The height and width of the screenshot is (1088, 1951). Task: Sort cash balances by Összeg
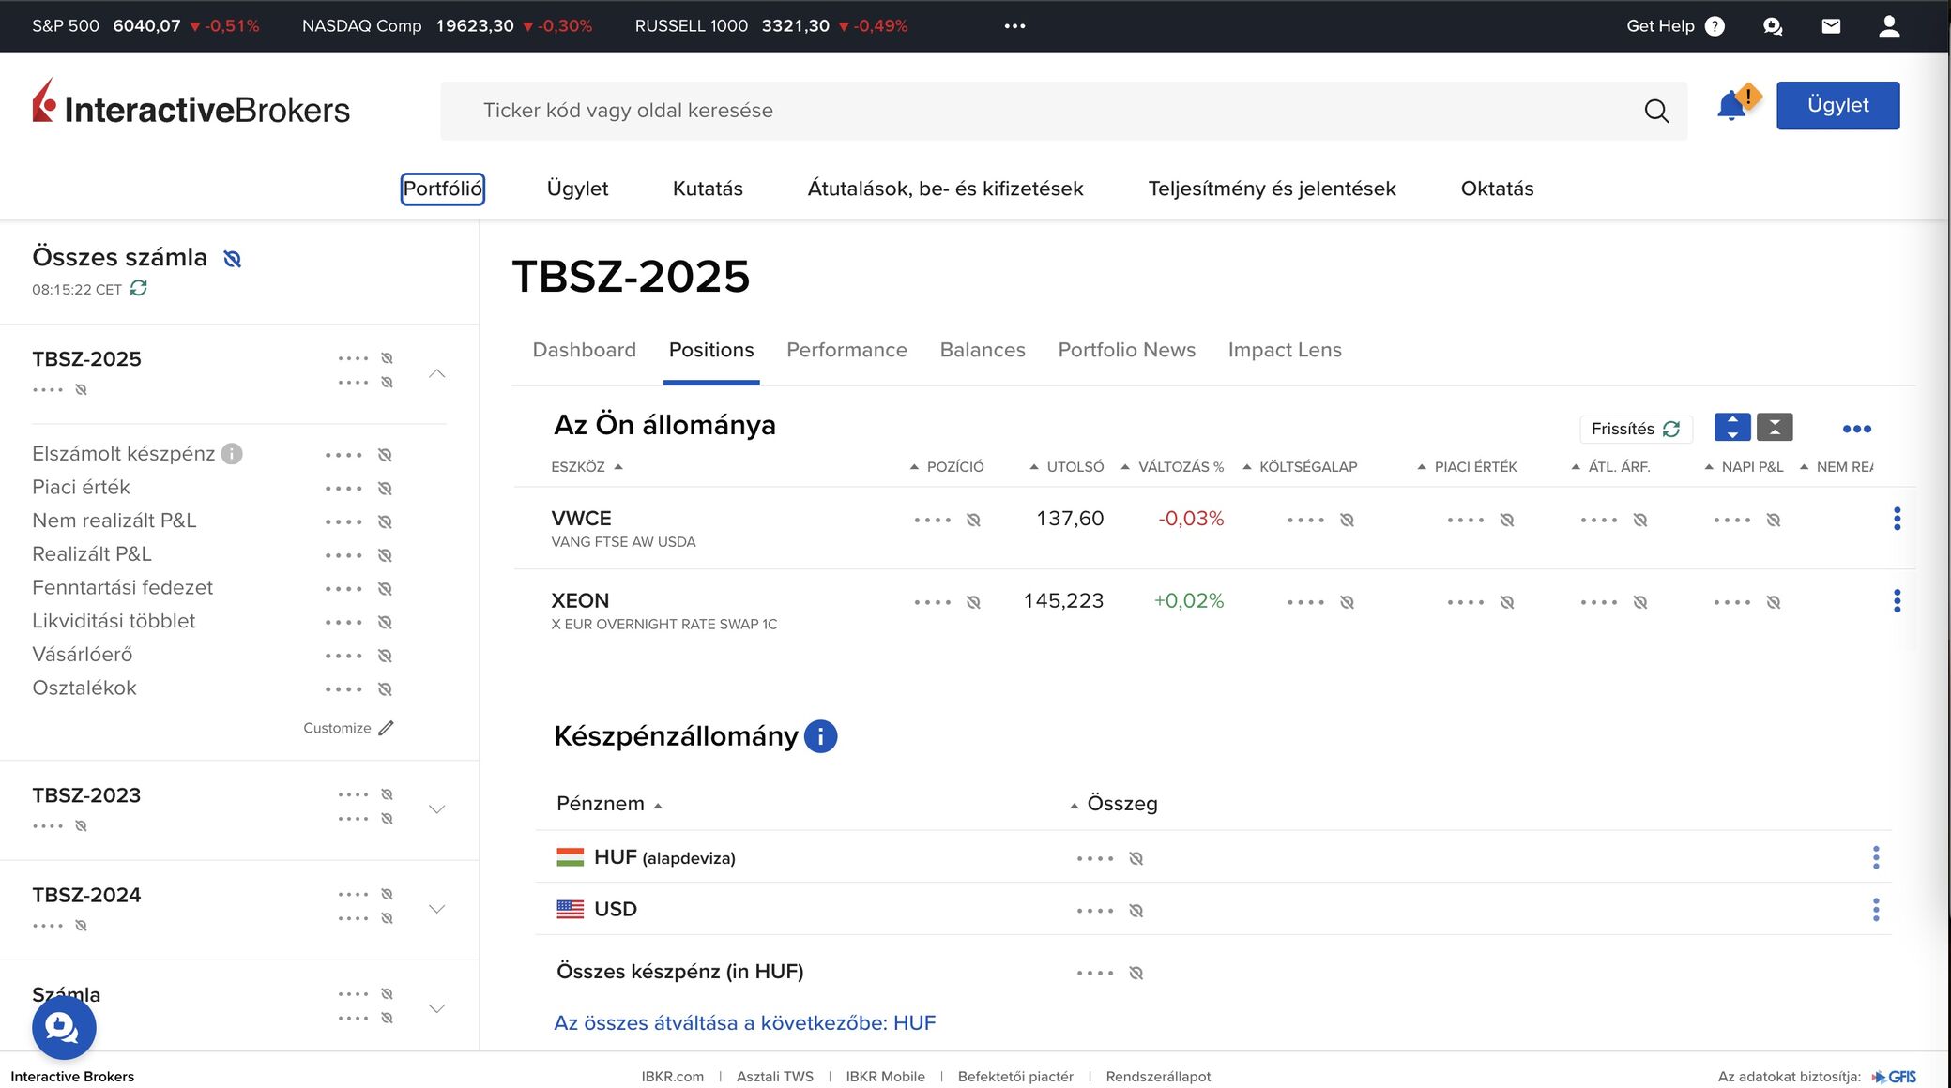[1114, 804]
